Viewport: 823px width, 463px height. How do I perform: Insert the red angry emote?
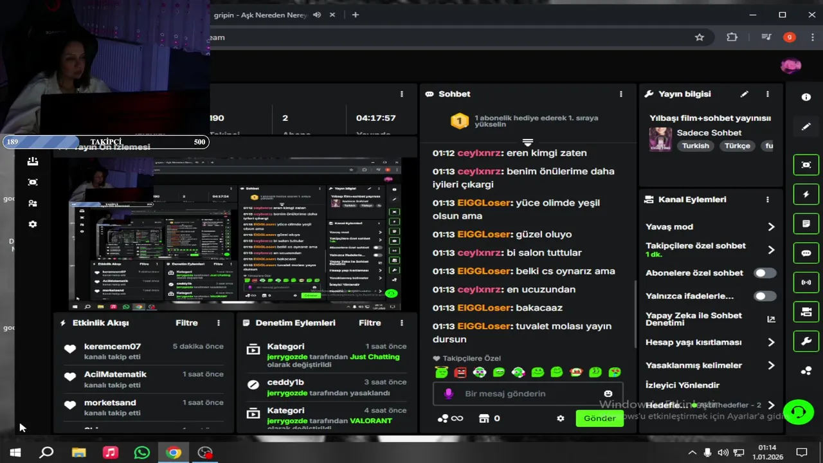point(460,372)
